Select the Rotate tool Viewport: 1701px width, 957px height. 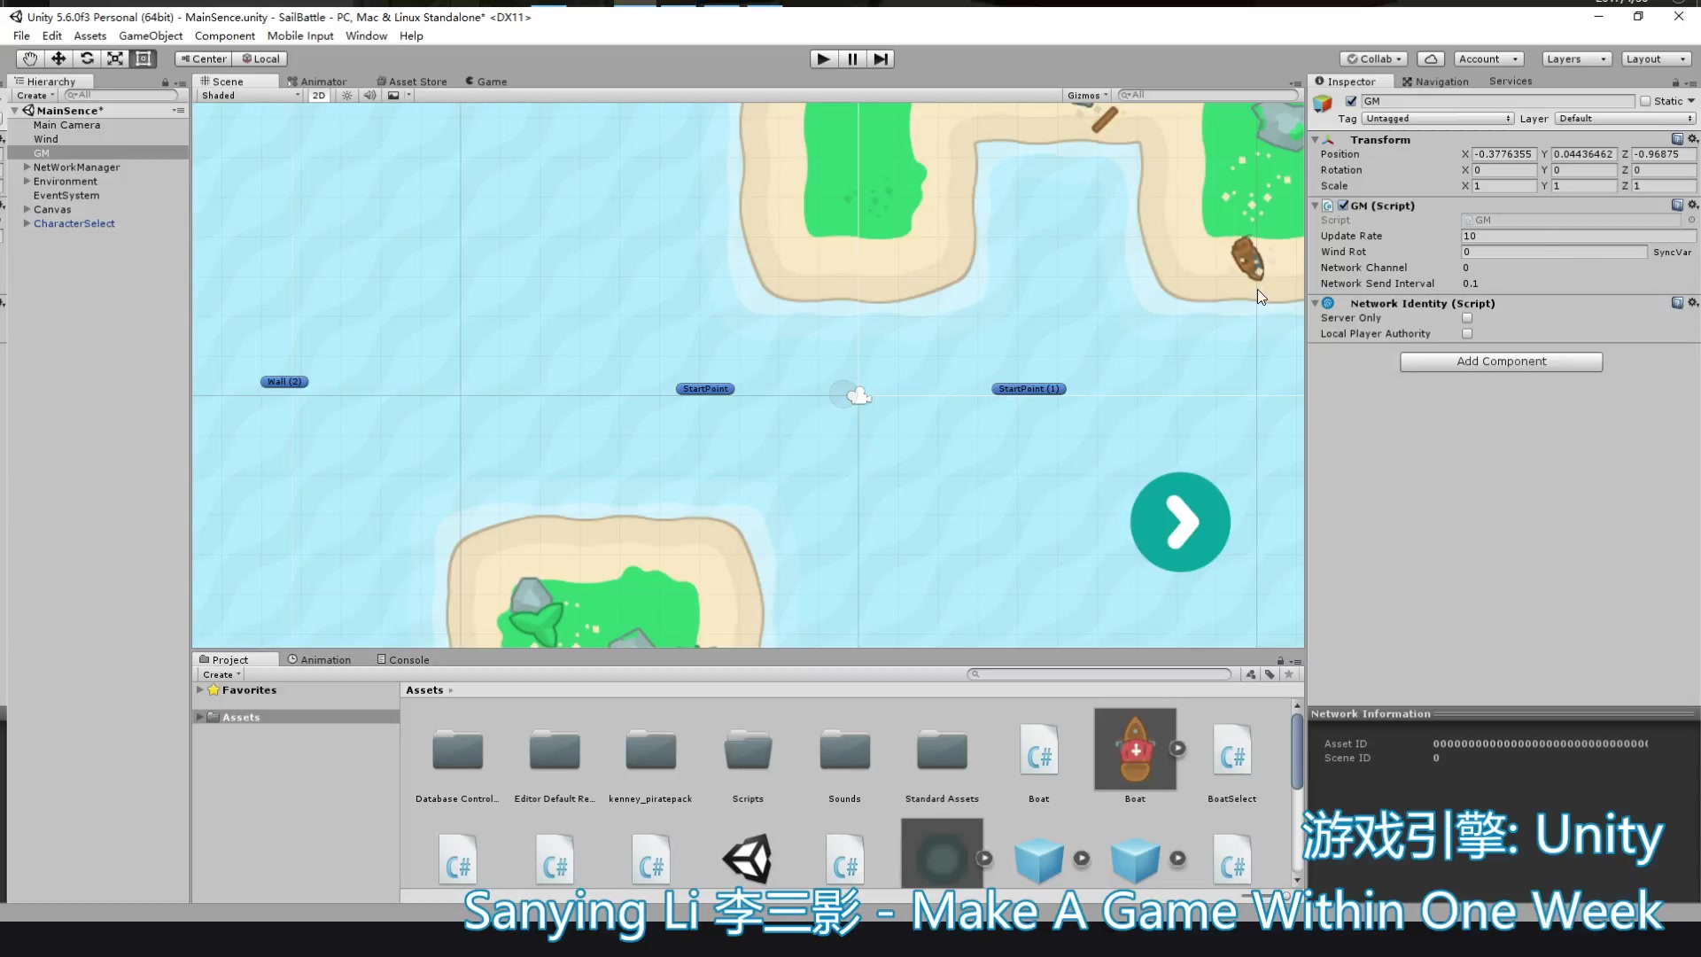point(87,58)
